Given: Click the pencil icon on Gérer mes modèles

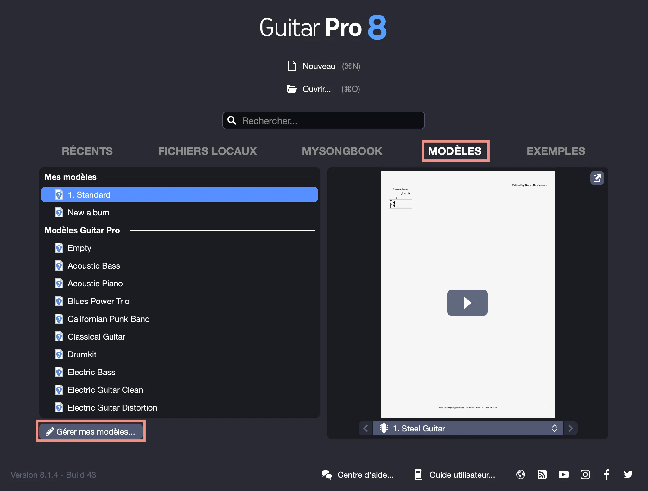Looking at the screenshot, I should (50, 431).
